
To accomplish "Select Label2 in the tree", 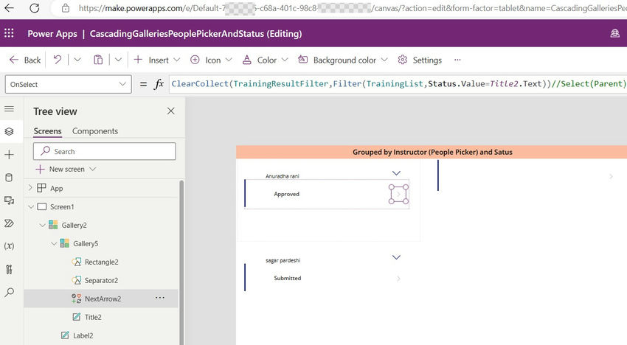I will (x=83, y=335).
